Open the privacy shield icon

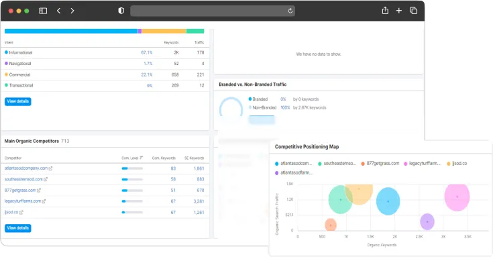click(121, 11)
